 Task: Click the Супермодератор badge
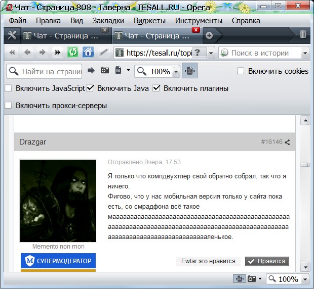[58, 261]
